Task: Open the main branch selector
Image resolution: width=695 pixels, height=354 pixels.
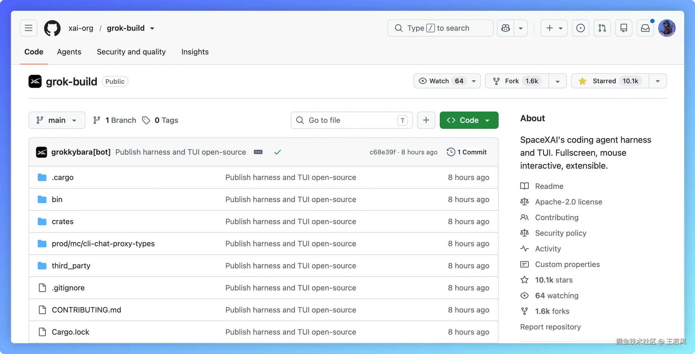Action: 57,120
